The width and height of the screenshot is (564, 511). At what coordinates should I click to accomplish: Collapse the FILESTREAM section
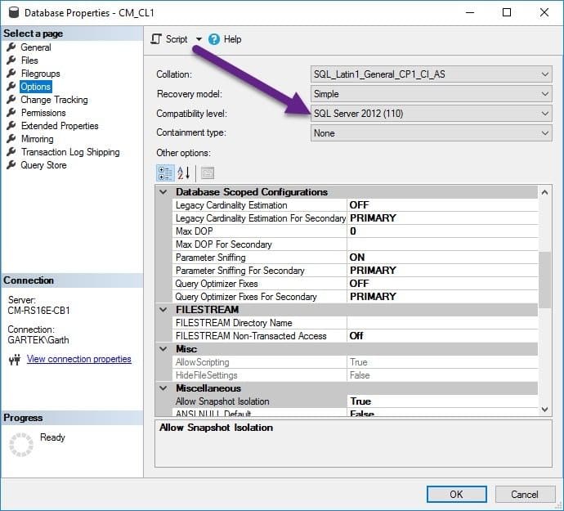pyautogui.click(x=163, y=310)
